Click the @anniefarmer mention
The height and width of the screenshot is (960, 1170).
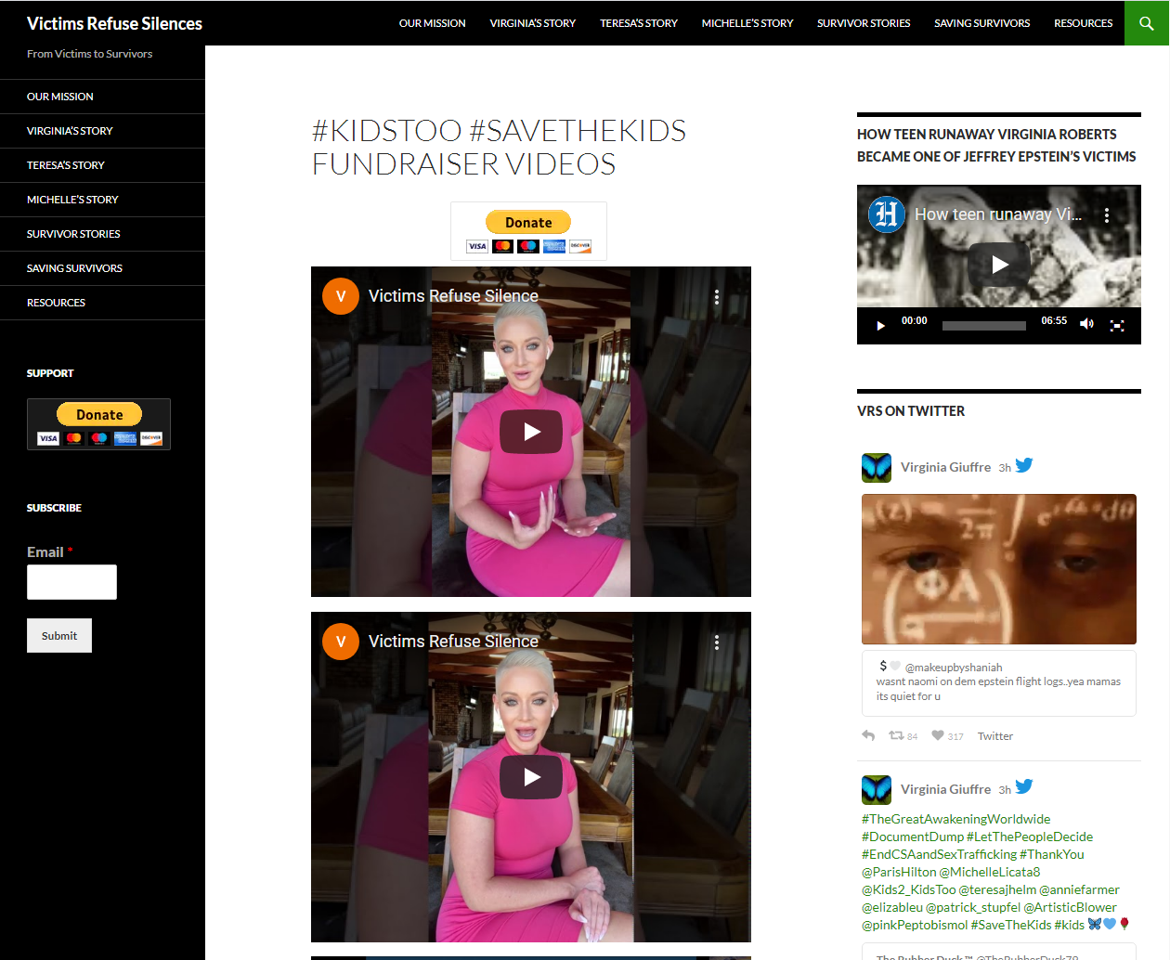pos(1080,889)
